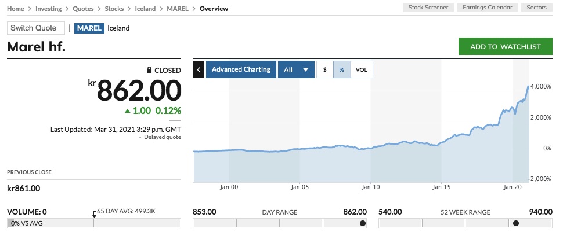
Task: Switch chart to percent change display
Action: point(341,69)
